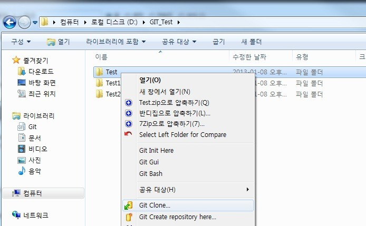Expand the arrow after GIT_Test in the address bar
Image resolution: width=366 pixels, height=226 pixels.
point(179,23)
